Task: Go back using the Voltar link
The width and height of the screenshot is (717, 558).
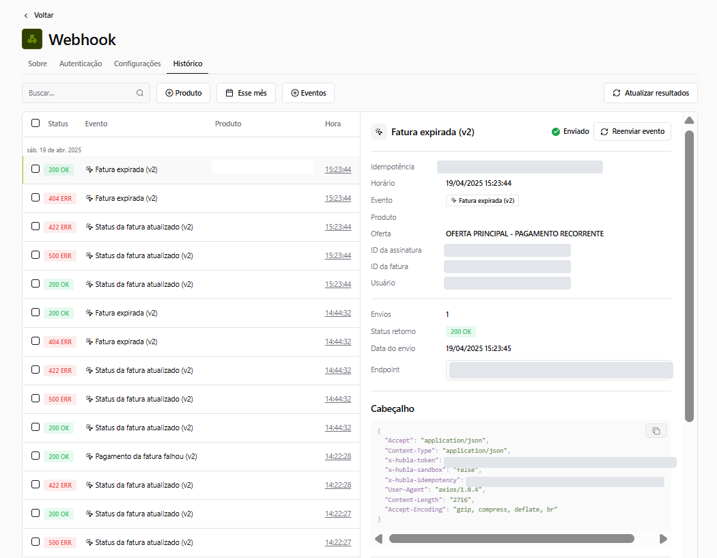Action: tap(39, 15)
